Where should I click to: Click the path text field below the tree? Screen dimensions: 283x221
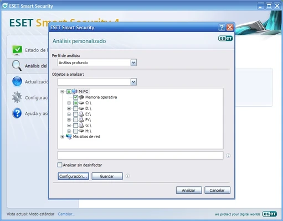(140, 155)
